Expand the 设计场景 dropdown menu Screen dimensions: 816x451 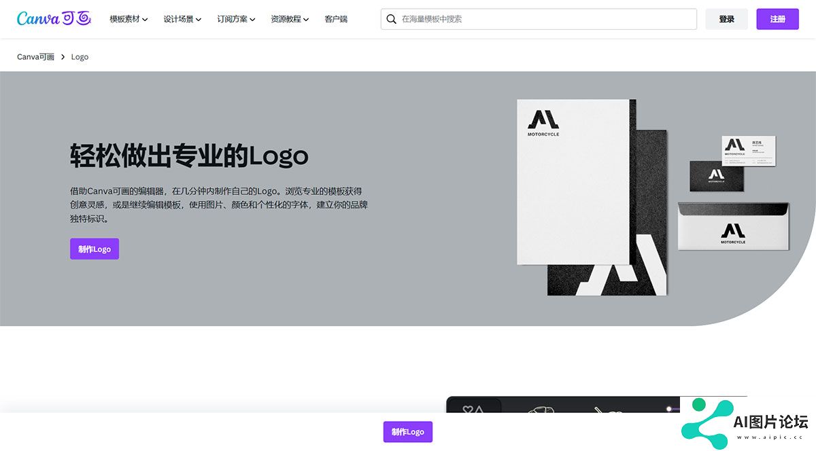click(182, 19)
